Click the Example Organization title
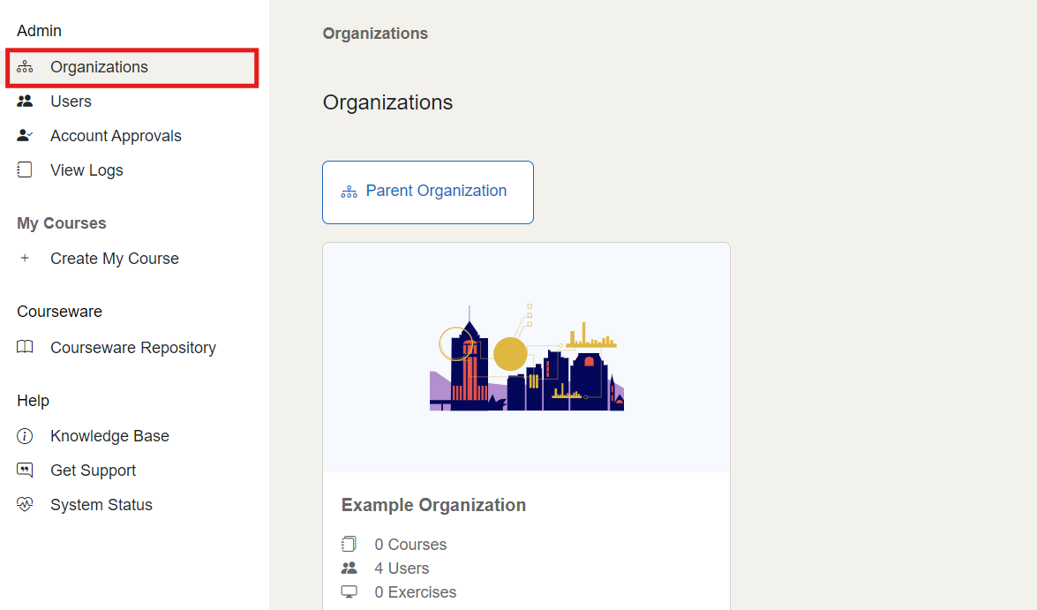Viewport: 1037px width, 610px height. (x=434, y=505)
